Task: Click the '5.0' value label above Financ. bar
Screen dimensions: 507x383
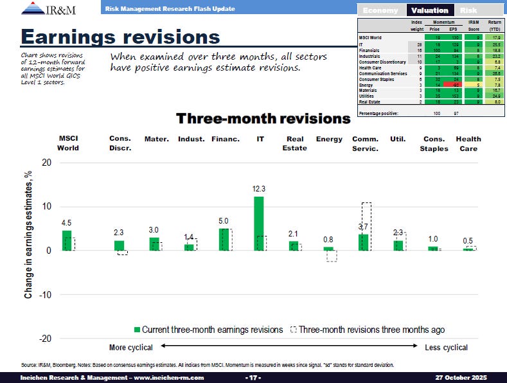Action: point(224,221)
